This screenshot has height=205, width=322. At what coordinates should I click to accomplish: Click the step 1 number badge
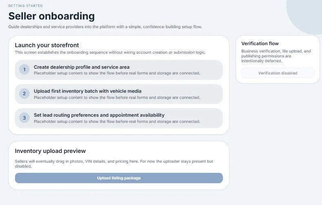pos(24,70)
